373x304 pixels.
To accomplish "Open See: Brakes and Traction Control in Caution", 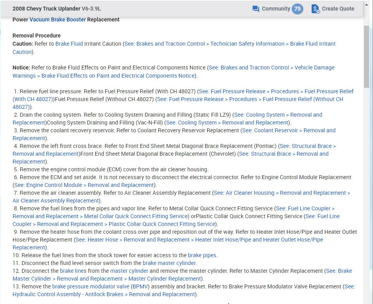I will [x=165, y=44].
